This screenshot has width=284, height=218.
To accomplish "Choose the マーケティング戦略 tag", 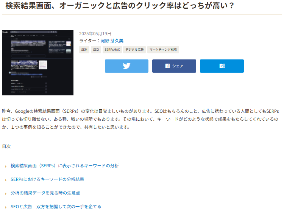I will (x=163, y=50).
